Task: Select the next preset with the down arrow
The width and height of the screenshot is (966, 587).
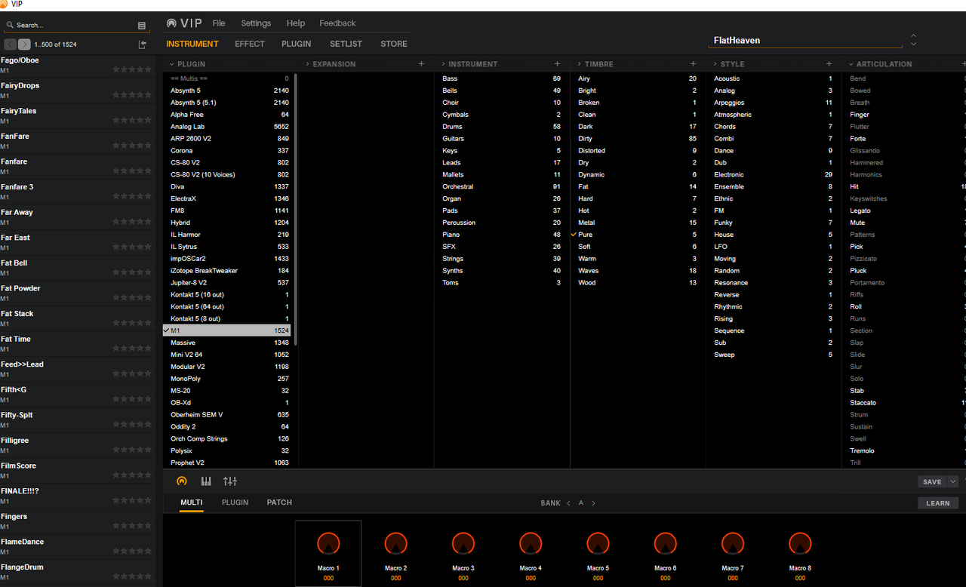Action: 914,44
